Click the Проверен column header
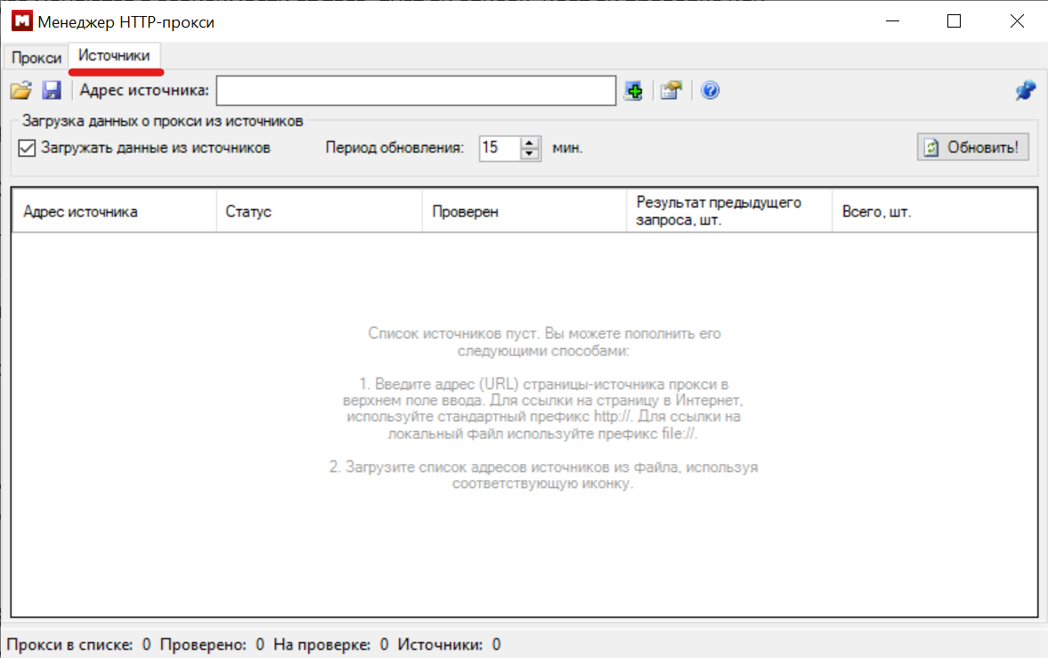This screenshot has height=658, width=1048. [x=524, y=212]
